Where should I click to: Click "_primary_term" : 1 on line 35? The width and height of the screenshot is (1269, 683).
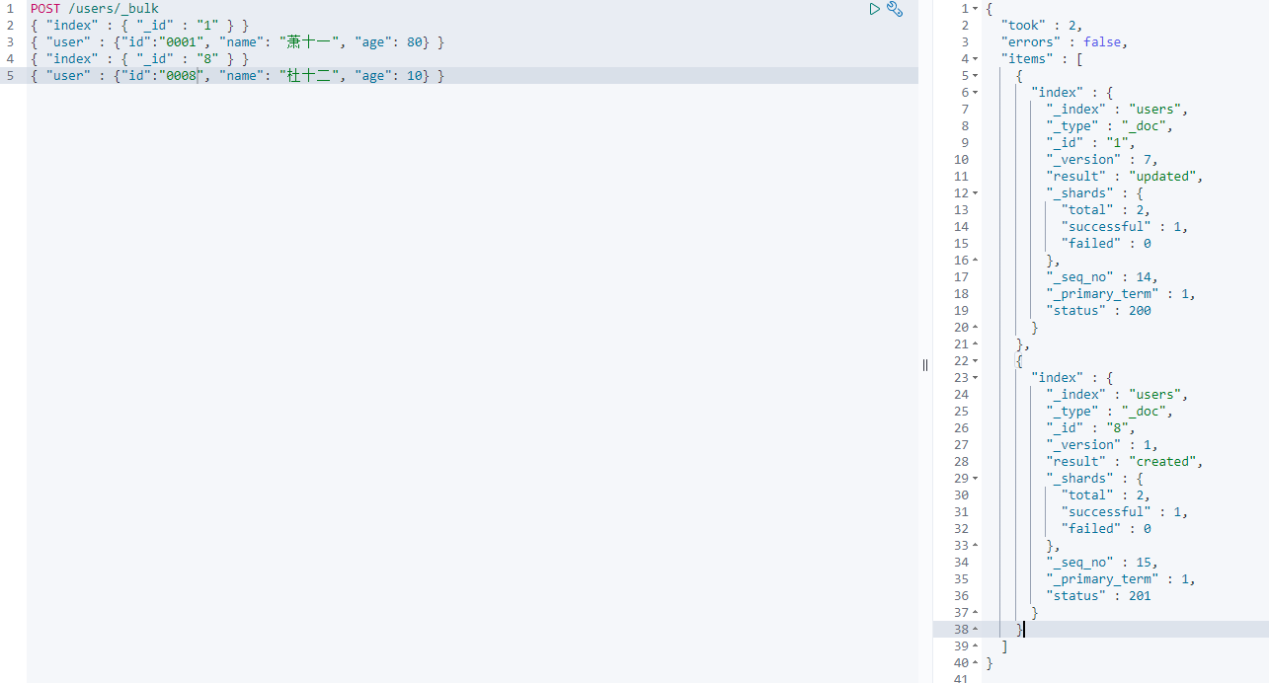click(1122, 579)
